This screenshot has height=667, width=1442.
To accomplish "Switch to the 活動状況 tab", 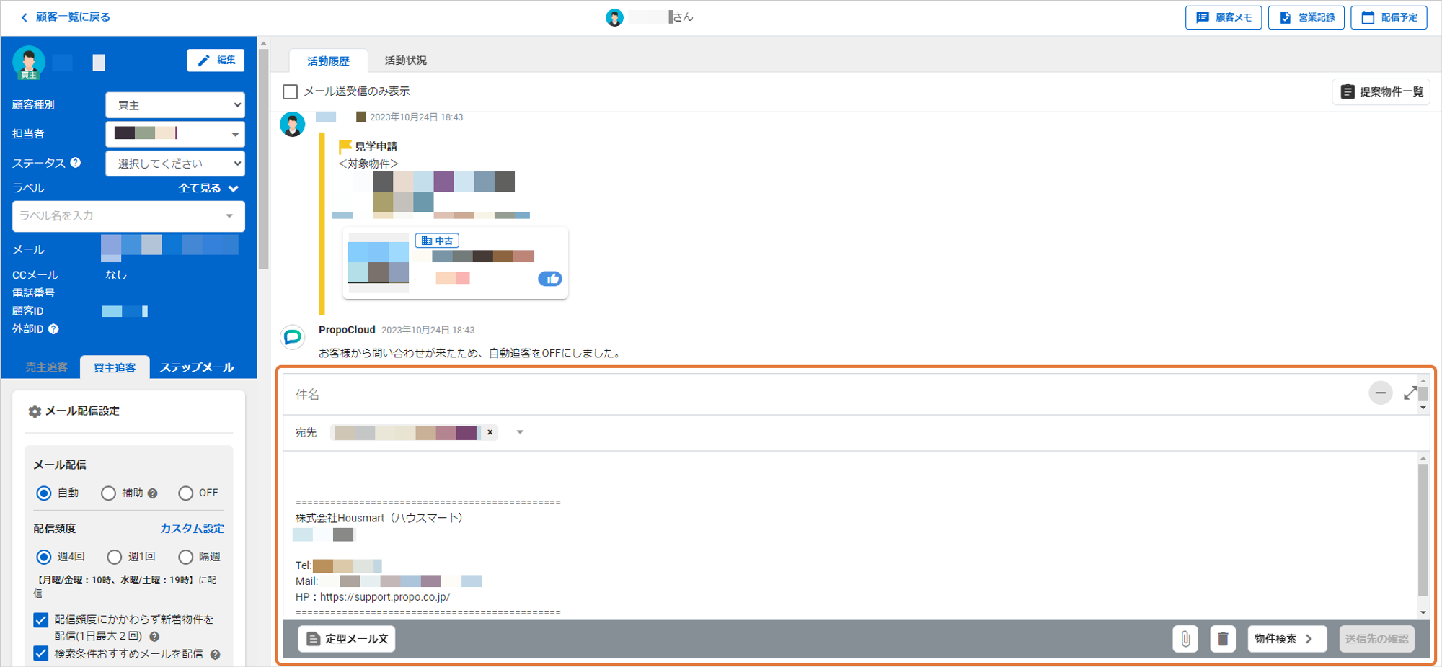I will (405, 61).
